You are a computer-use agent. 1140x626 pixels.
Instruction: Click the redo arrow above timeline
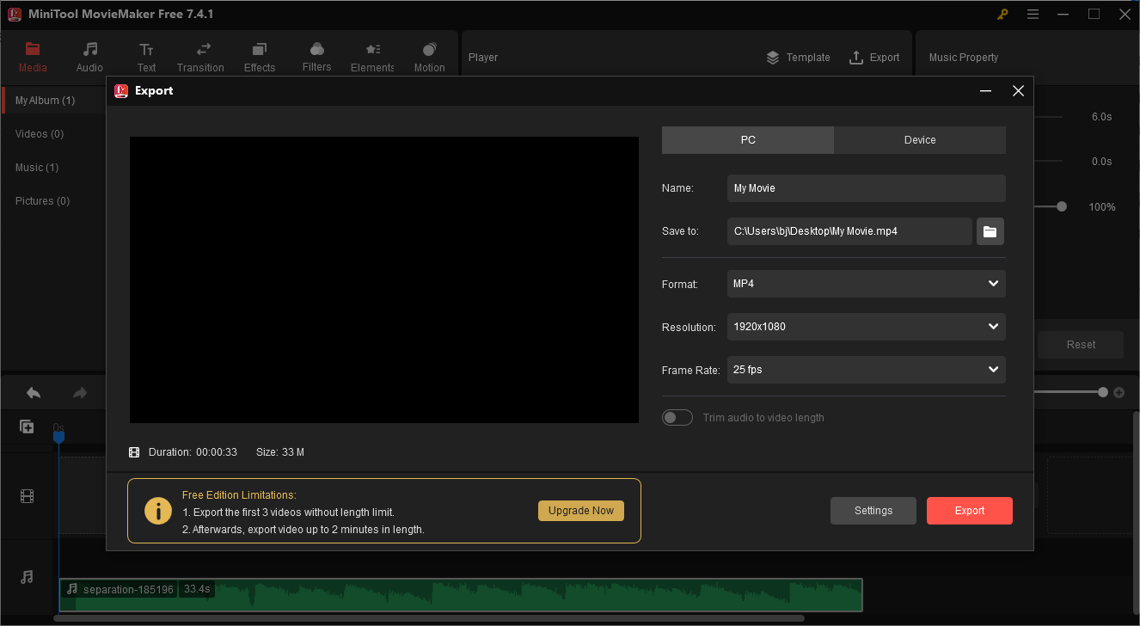[80, 392]
